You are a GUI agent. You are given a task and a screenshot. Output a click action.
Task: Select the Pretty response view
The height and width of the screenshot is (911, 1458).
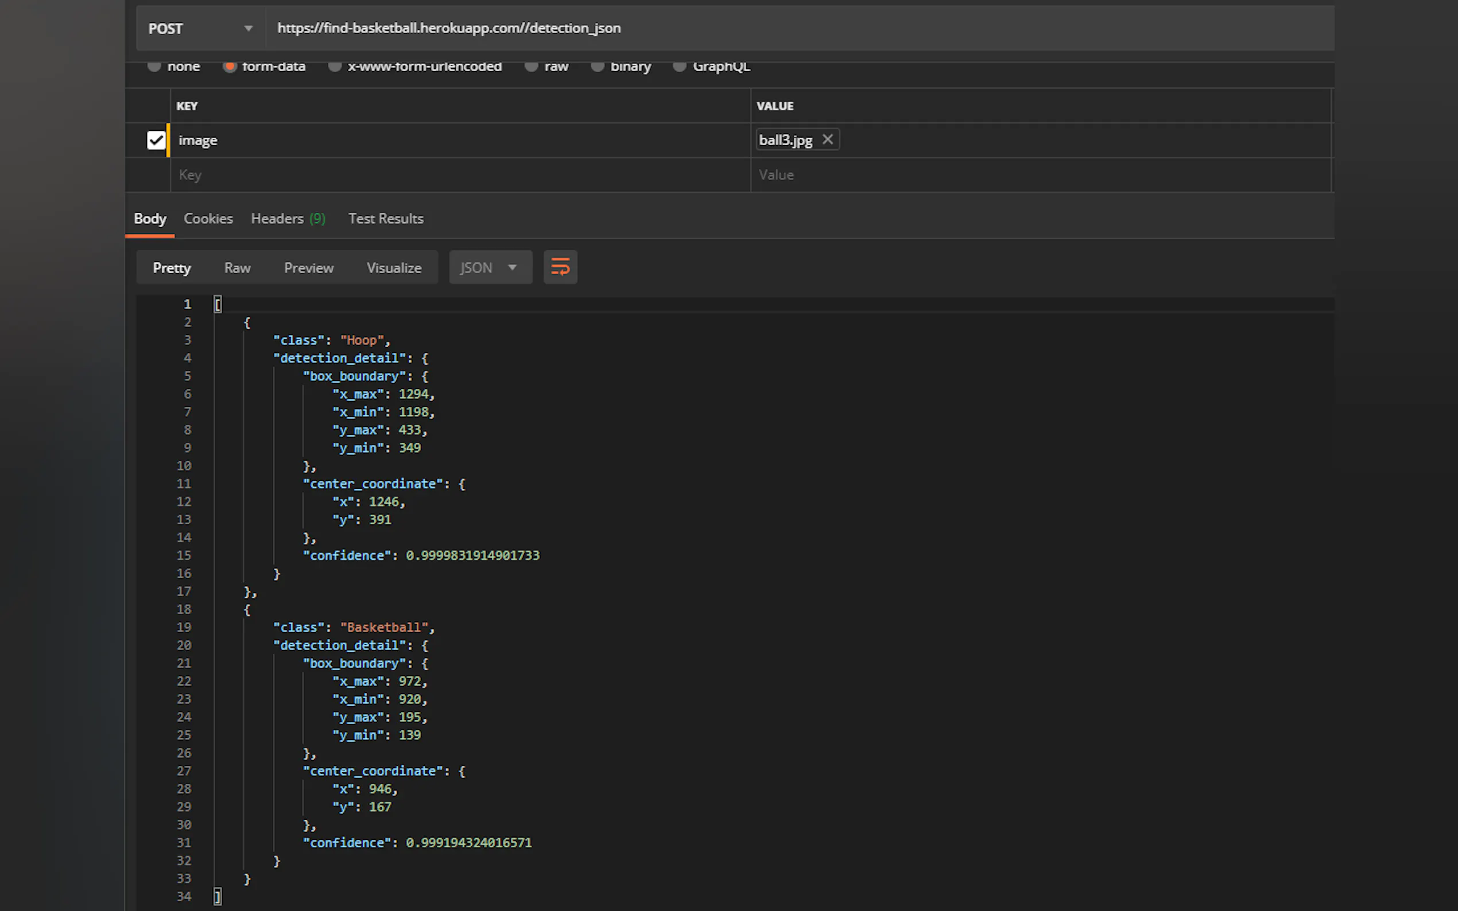tap(172, 267)
